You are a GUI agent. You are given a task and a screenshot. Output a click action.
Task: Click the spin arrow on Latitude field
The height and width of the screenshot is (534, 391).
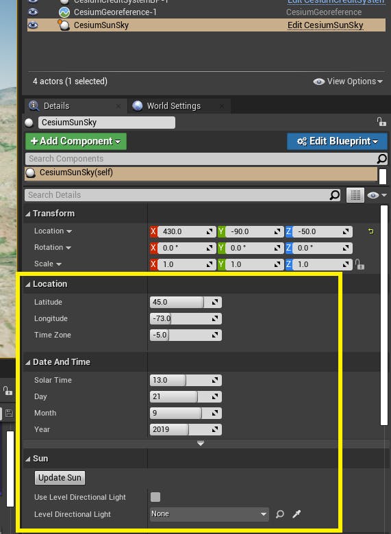215,303
